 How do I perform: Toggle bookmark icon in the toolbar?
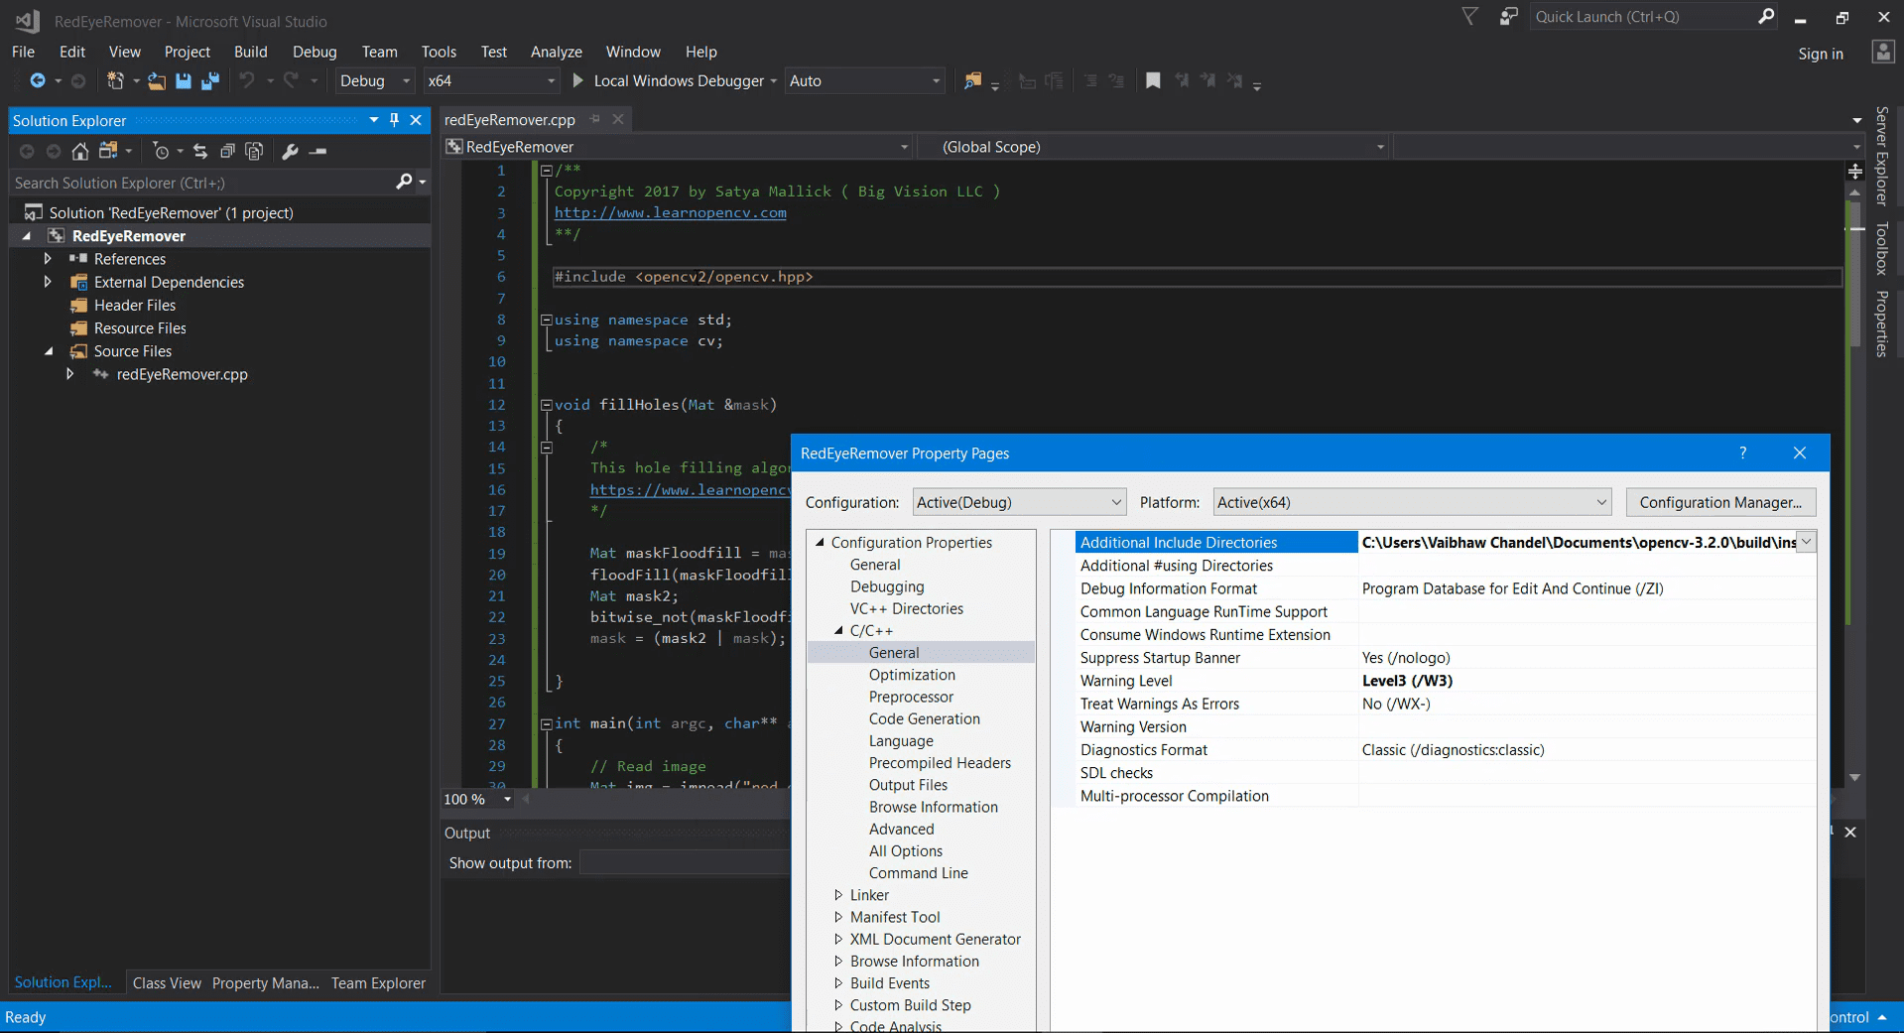click(1153, 81)
